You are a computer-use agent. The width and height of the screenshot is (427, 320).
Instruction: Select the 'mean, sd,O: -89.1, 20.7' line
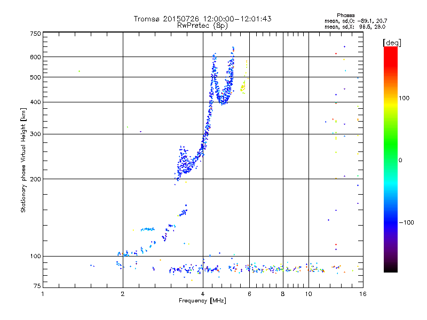355,21
